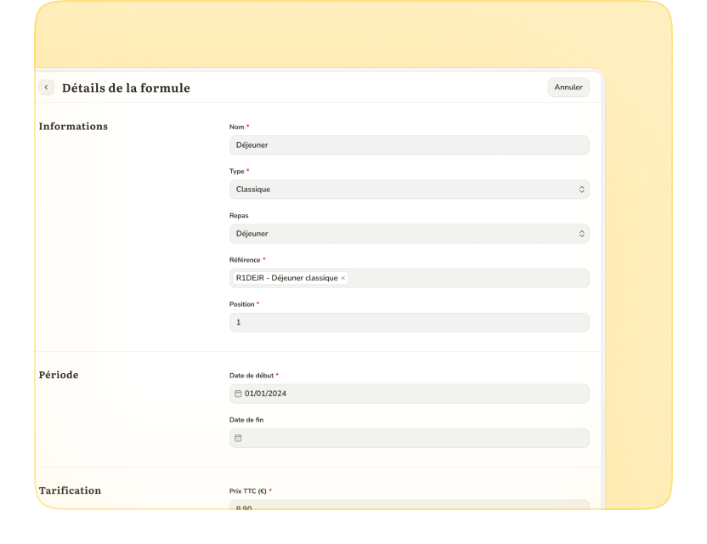The image size is (707, 544).
Task: Click the calendar icon in Date de début
Action: pyautogui.click(x=238, y=394)
